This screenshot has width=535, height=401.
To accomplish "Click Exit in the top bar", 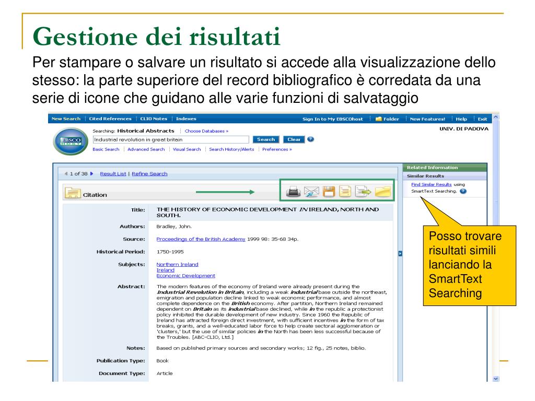I will 482,119.
